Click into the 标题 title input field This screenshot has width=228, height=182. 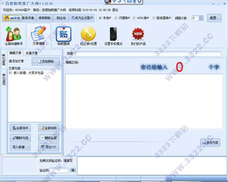coord(148,54)
